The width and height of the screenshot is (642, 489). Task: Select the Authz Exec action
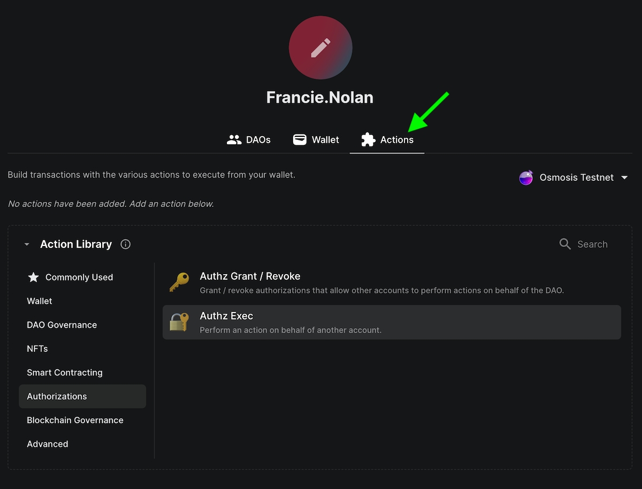click(x=226, y=316)
